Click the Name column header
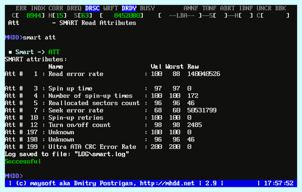 coord(56,66)
